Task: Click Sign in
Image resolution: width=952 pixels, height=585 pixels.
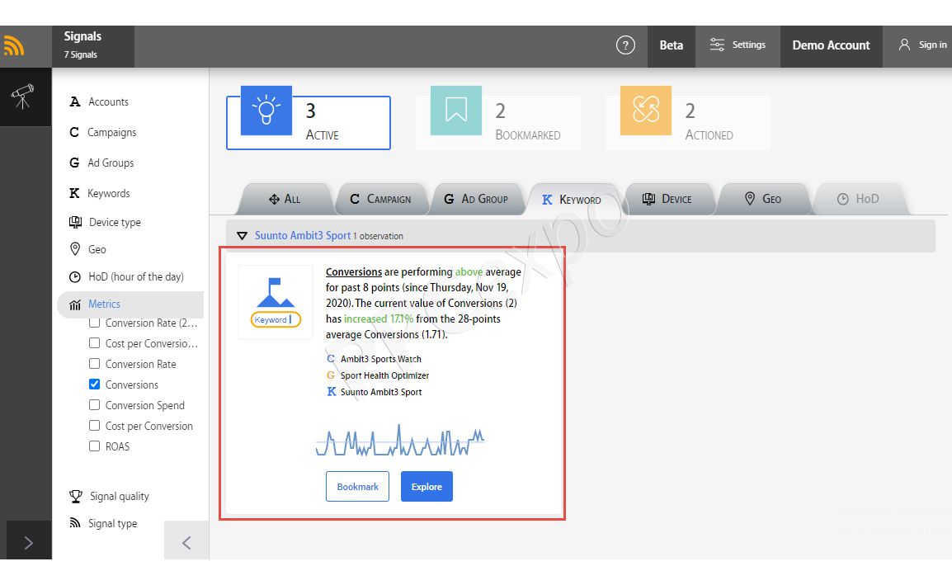Action: tap(922, 45)
